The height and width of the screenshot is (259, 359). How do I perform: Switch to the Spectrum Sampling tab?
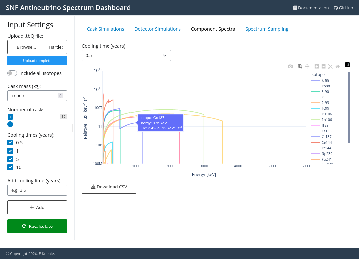tap(267, 29)
